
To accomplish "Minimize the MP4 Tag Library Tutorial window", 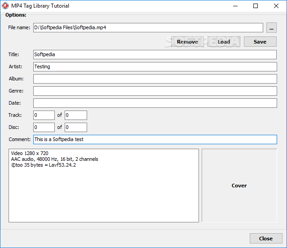I will (x=235, y=6).
